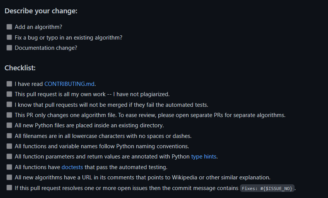Image resolution: width=328 pixels, height=198 pixels.
Task: Check 'new Python files inside existing directory'
Action: coord(9,125)
